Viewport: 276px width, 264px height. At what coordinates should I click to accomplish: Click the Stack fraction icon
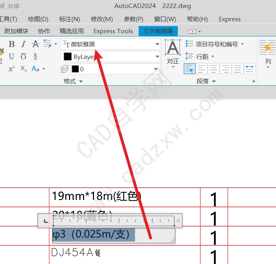click(x=35, y=56)
